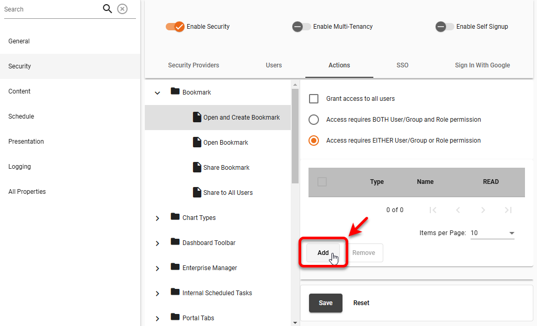Collapse the Bookmark tree node
The image size is (537, 326).
click(157, 91)
